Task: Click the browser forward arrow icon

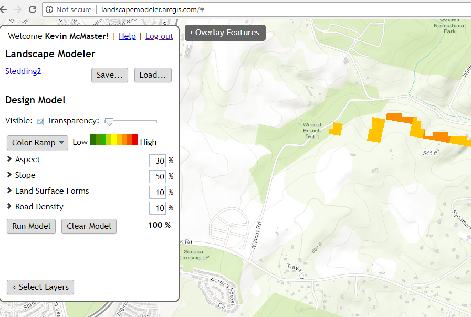Action: 18,9
